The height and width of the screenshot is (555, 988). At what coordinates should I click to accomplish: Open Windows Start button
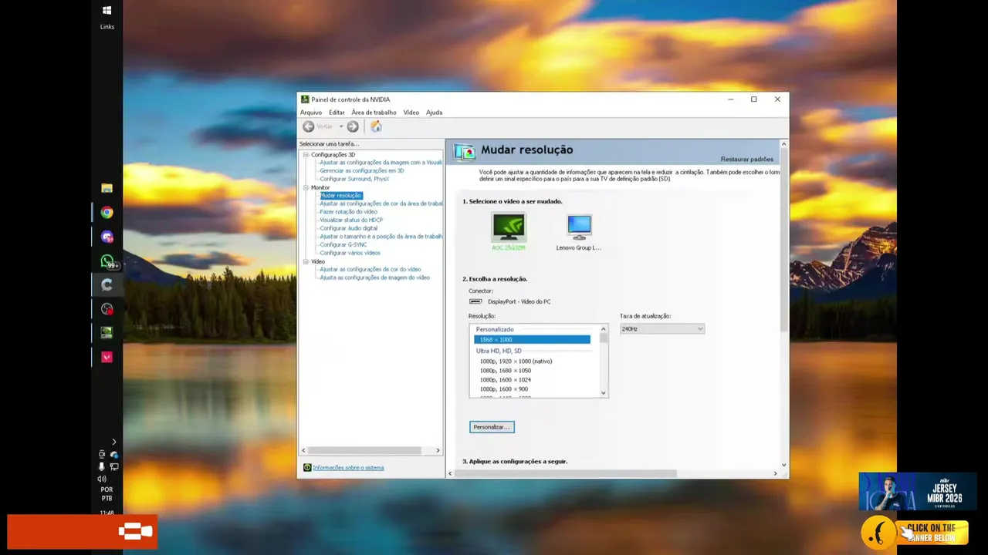tap(107, 11)
